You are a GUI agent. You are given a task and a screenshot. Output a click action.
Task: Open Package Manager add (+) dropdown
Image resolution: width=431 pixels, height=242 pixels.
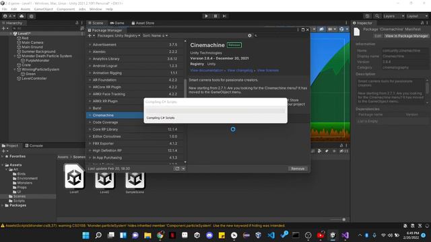(92, 36)
